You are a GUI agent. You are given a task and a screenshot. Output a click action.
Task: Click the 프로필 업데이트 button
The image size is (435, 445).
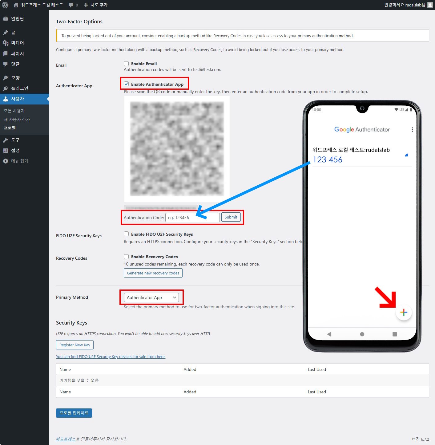point(74,413)
